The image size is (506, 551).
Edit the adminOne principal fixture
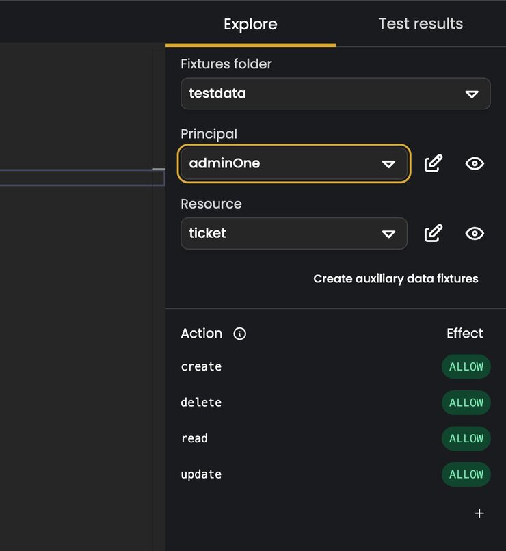click(434, 163)
